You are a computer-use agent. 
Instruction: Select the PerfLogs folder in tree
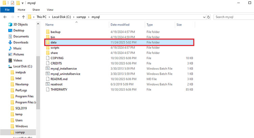pyautogui.click(x=21, y=90)
